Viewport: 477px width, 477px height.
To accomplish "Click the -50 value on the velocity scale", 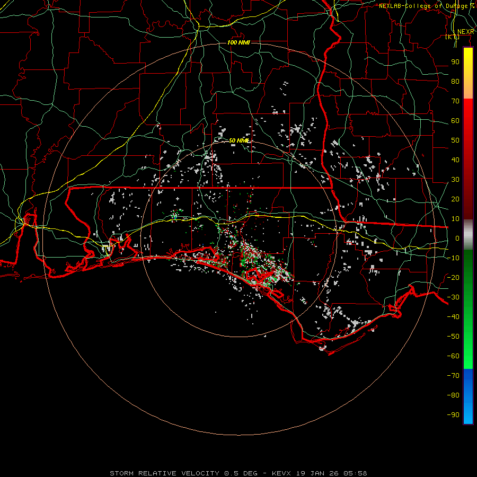I will [453, 337].
